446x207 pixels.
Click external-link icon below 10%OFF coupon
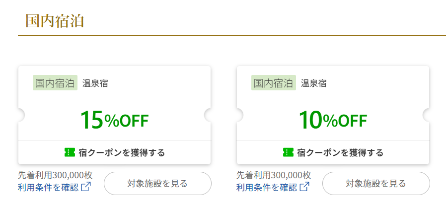coord(305,187)
